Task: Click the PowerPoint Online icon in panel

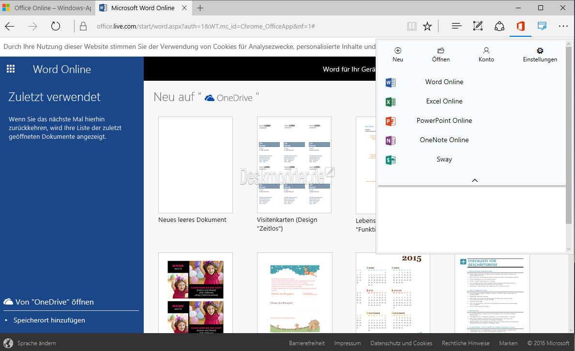Action: pyautogui.click(x=391, y=121)
